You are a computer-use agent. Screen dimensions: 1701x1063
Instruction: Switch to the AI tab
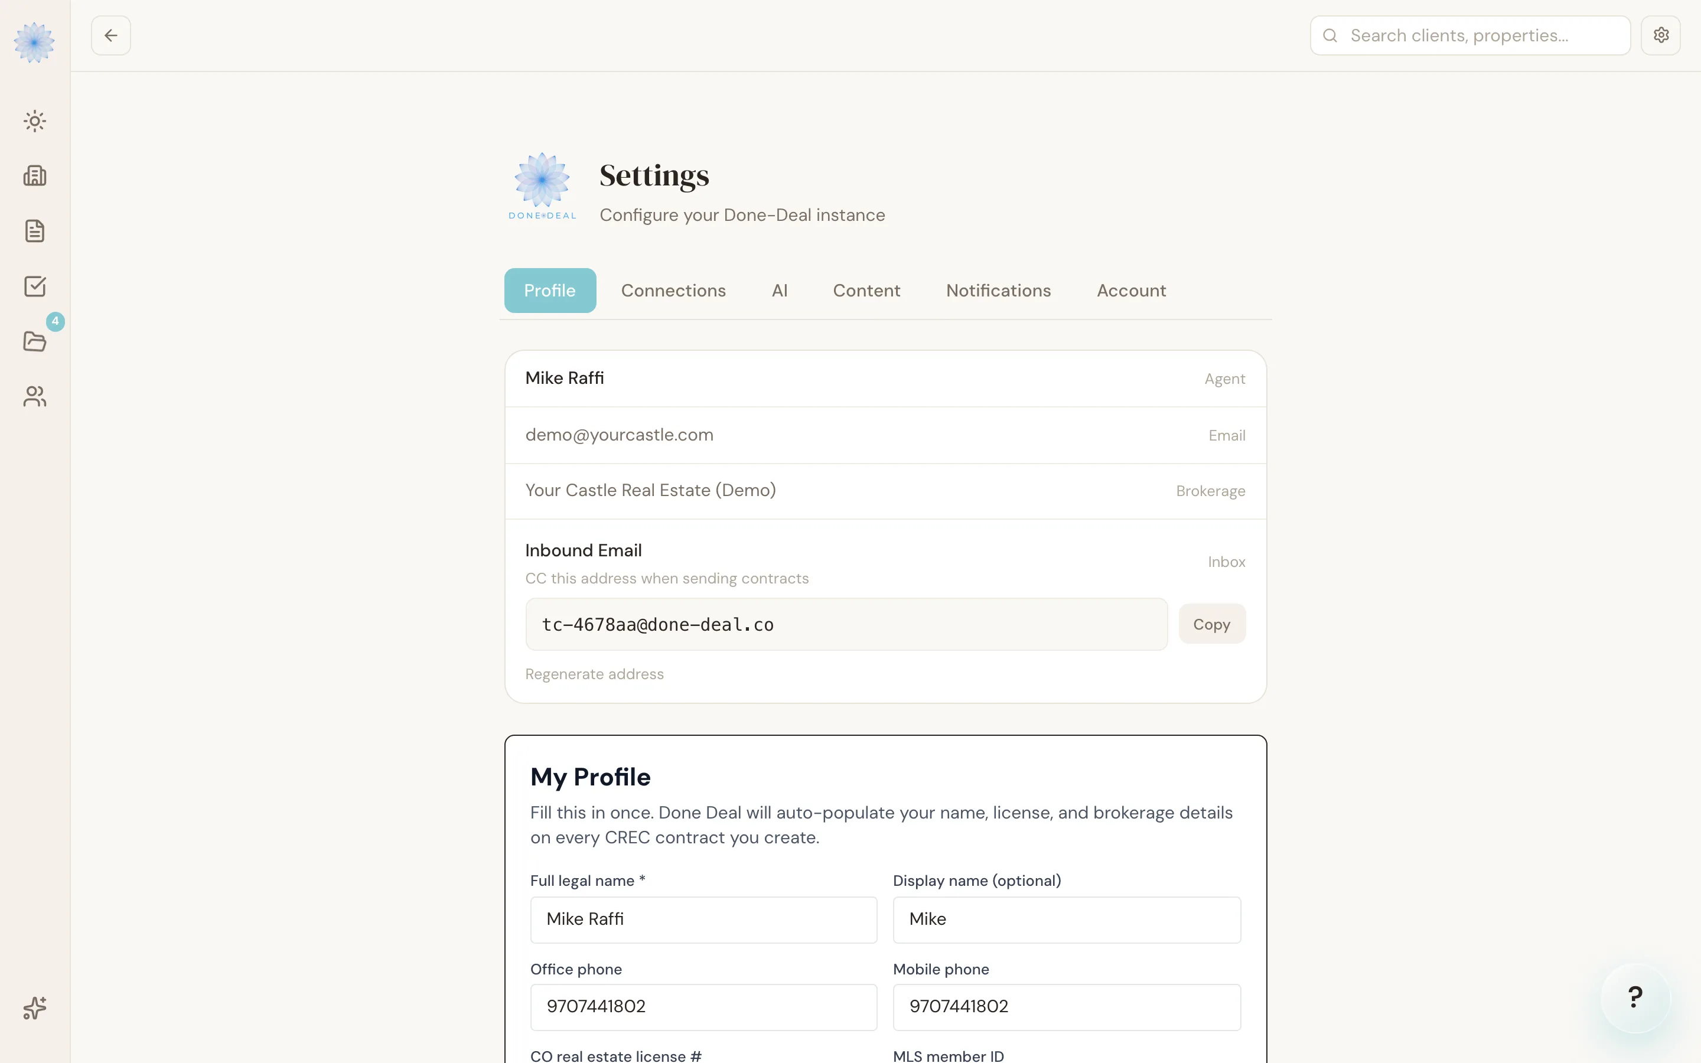(780, 291)
